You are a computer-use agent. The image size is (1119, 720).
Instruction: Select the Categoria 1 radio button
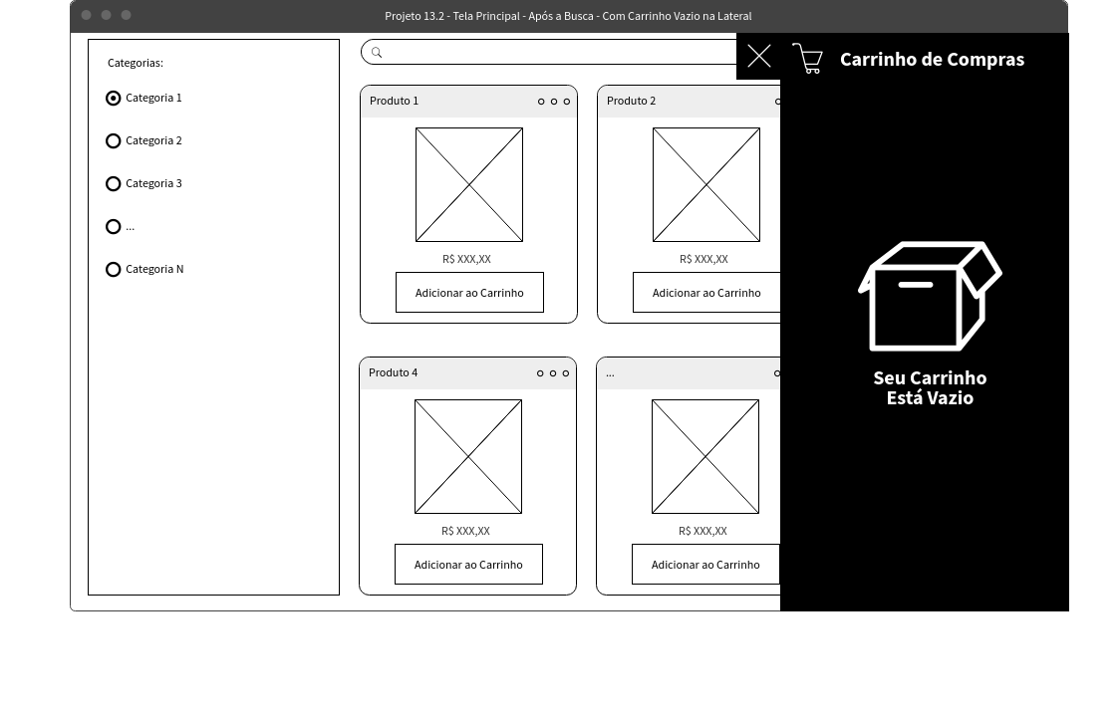pyautogui.click(x=113, y=99)
